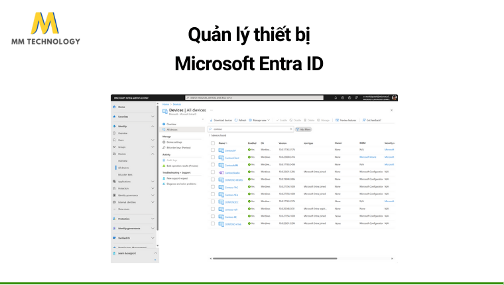Open Preview features

click(346, 120)
